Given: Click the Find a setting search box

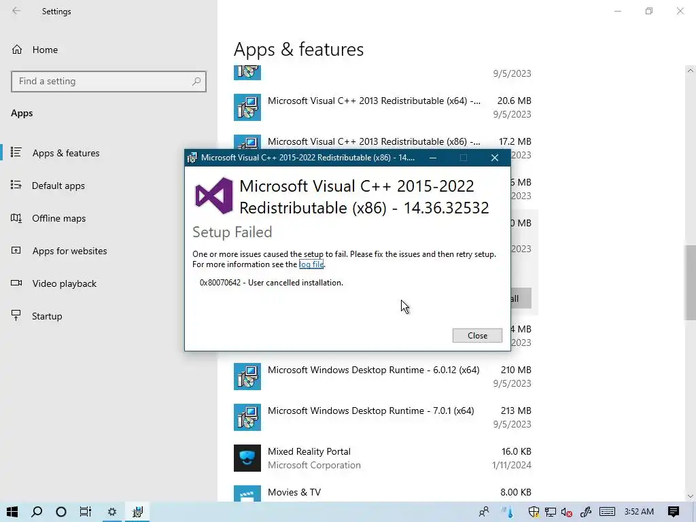Looking at the screenshot, I should [x=109, y=82].
